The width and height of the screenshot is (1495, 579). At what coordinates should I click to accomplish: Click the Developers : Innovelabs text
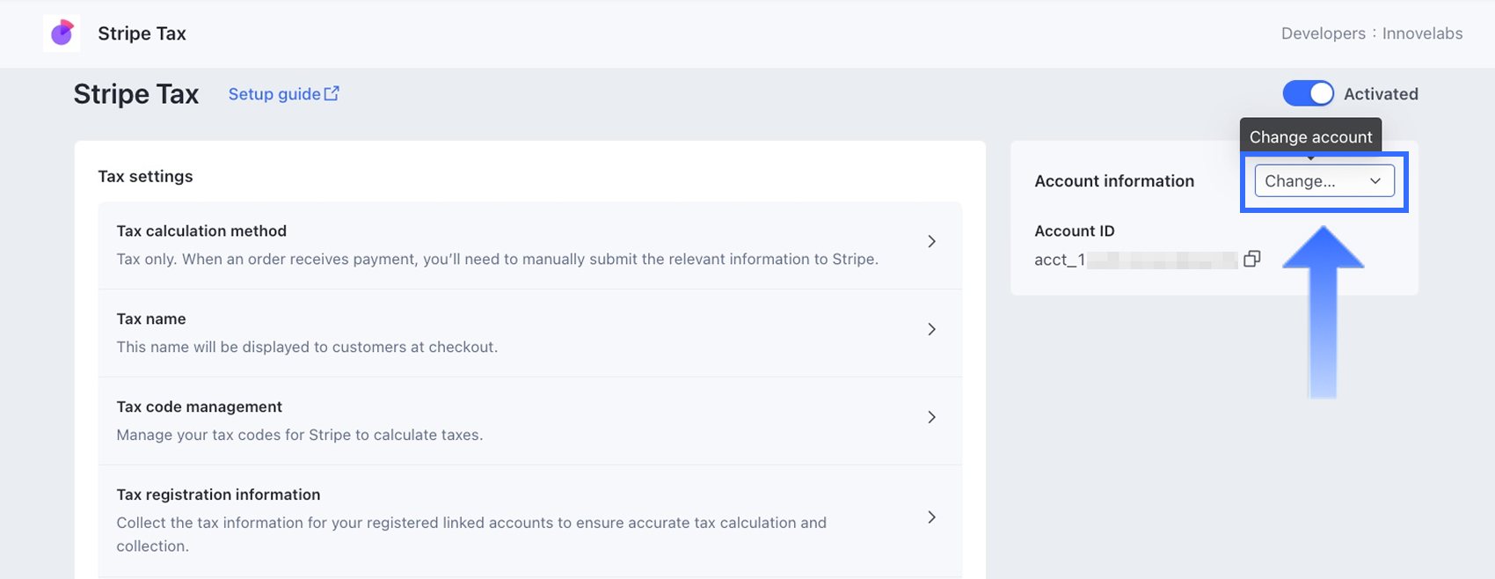pyautogui.click(x=1372, y=33)
